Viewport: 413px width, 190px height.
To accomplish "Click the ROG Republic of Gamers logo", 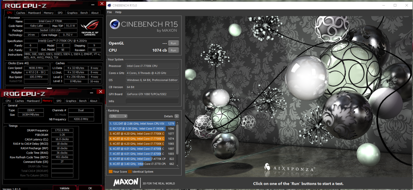I will [90, 28].
